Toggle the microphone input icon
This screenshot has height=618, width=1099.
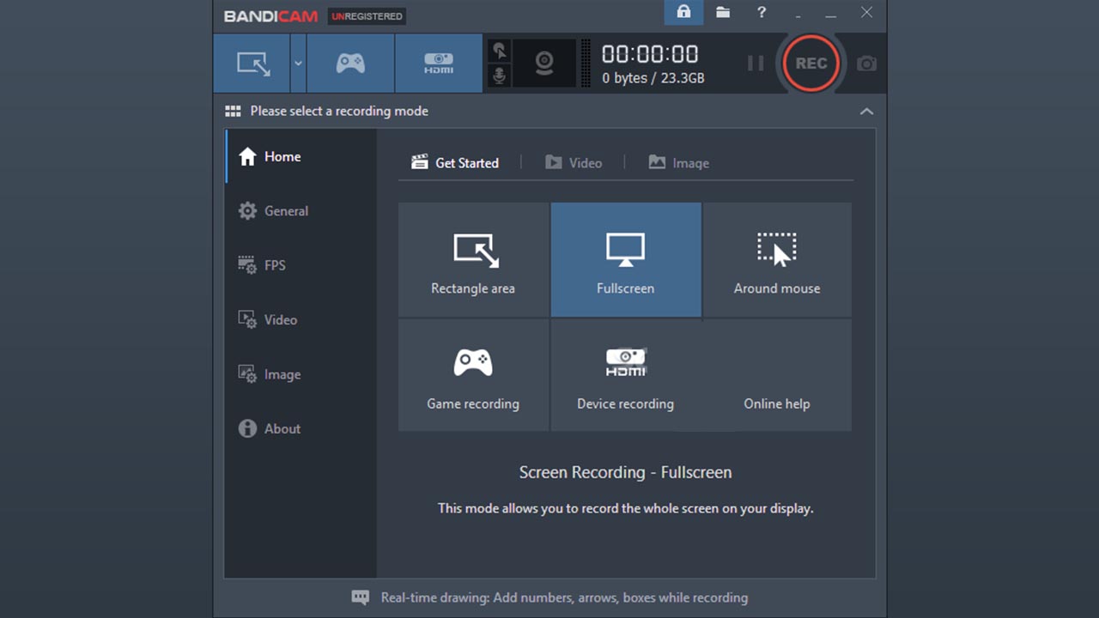(x=499, y=76)
